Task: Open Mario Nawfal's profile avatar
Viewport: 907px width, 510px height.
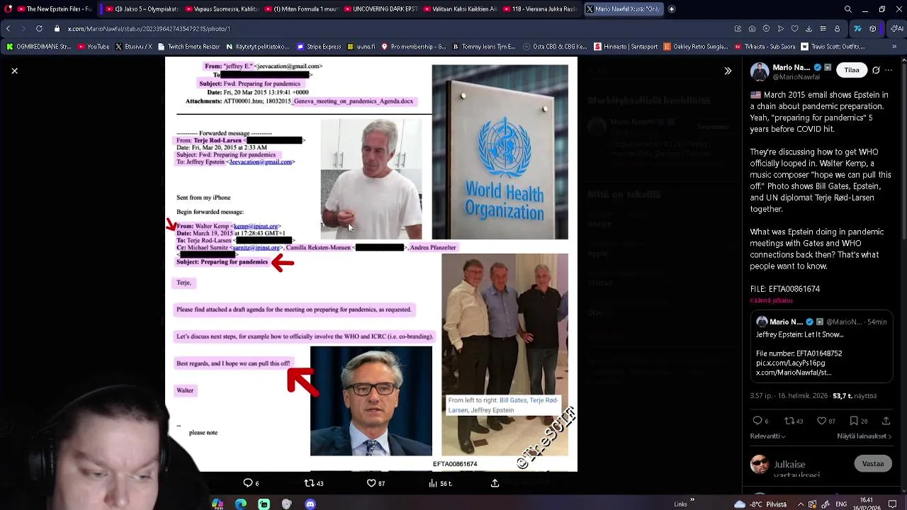Action: point(759,72)
